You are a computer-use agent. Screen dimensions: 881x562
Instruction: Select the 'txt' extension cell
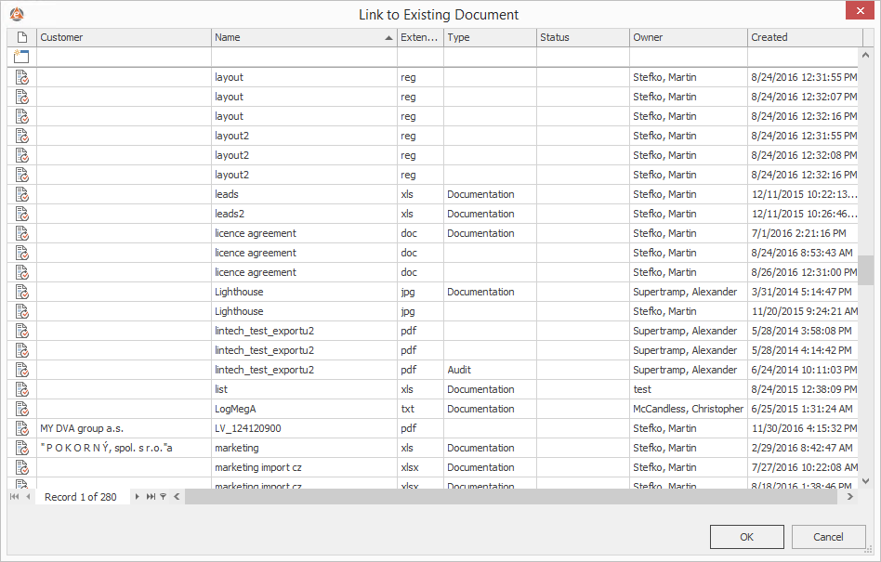[x=420, y=409]
